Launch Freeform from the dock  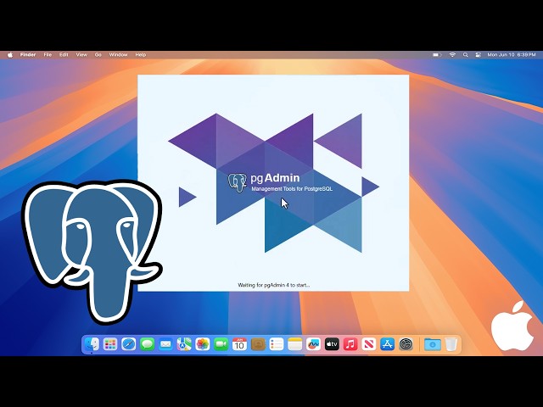[313, 344]
